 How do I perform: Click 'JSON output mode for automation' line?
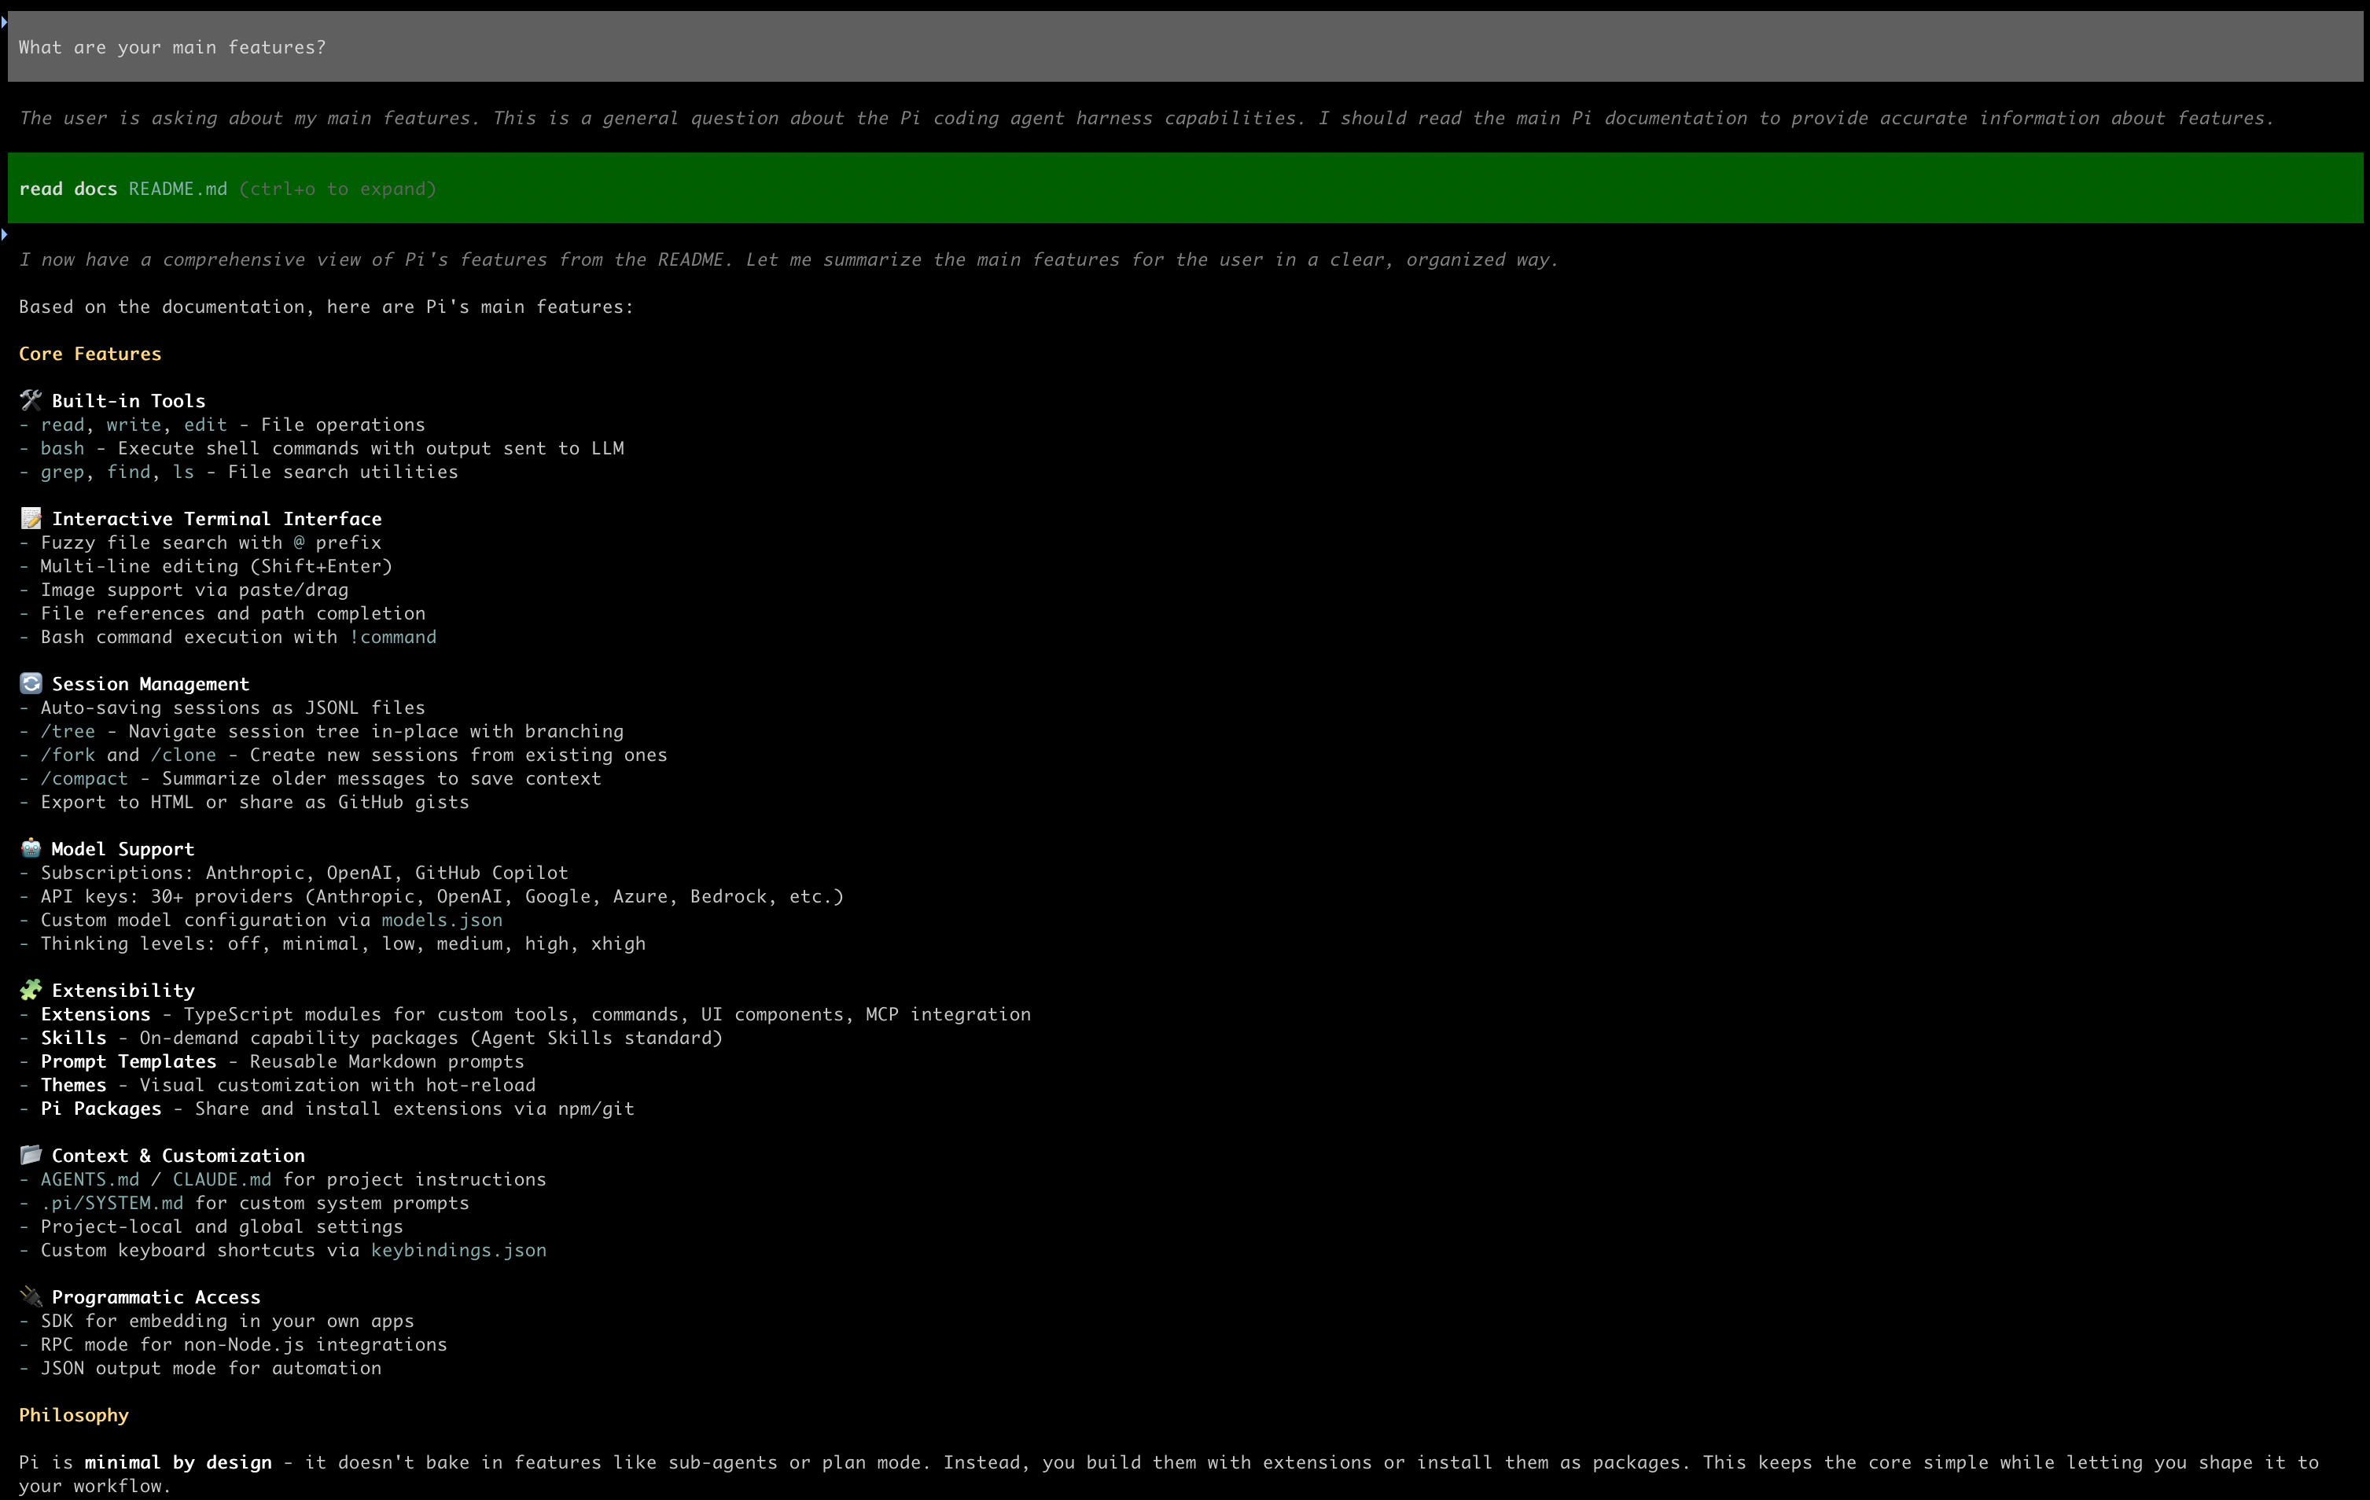pyautogui.click(x=211, y=1368)
